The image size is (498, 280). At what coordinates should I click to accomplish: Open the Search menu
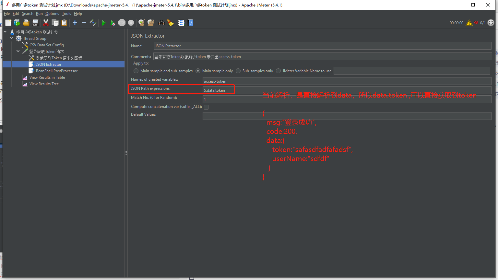[x=28, y=14]
